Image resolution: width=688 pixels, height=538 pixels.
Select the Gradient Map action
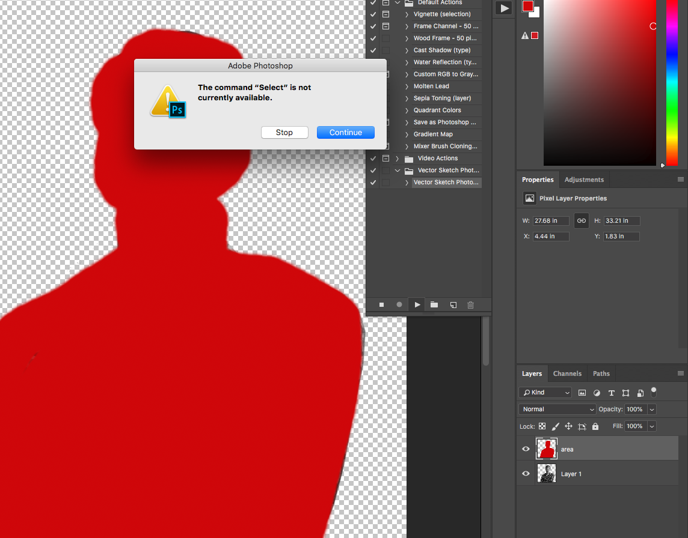click(433, 134)
